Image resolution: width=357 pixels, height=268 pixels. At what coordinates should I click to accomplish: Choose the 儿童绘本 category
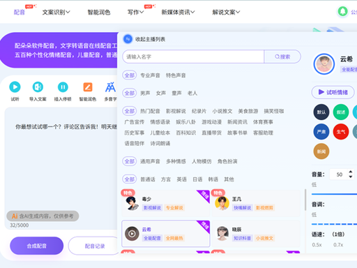160,133
